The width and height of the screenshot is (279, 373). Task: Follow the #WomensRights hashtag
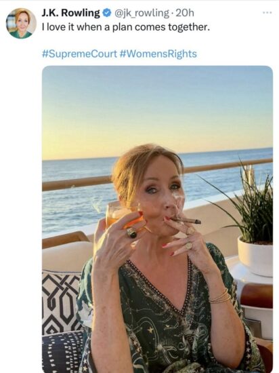pyautogui.click(x=158, y=54)
